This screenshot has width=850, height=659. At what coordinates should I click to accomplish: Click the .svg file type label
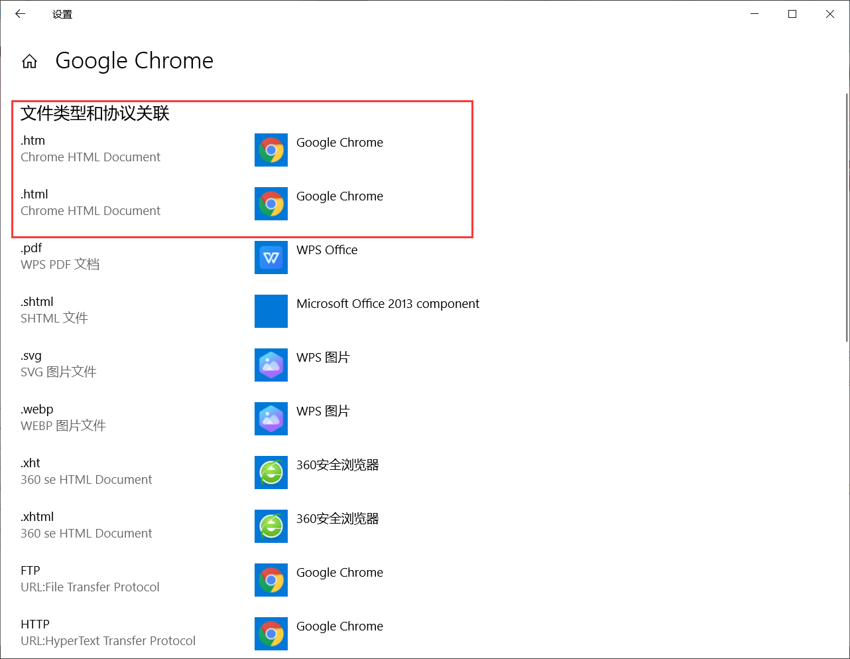click(x=31, y=356)
